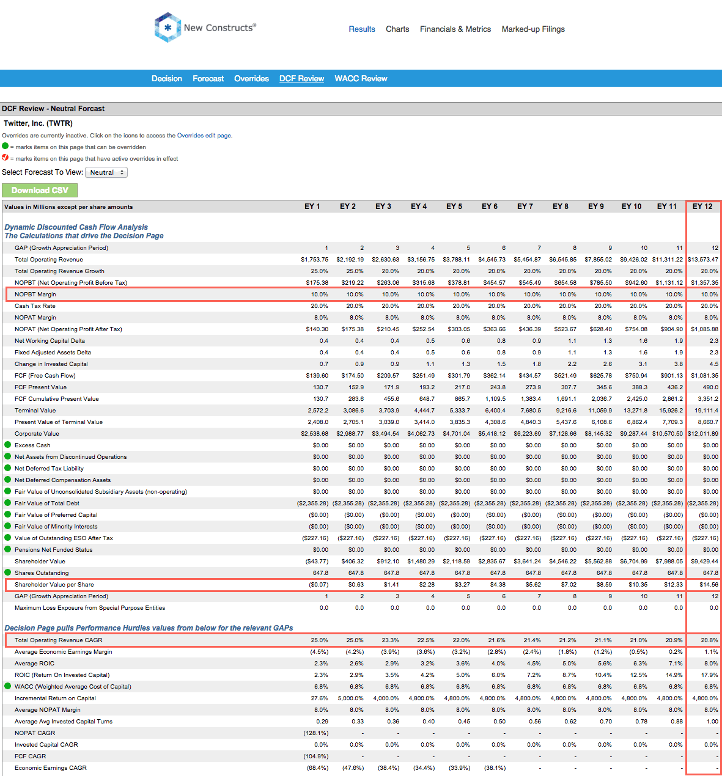The image size is (722, 776).
Task: Switch to the DCF Review tab
Action: click(302, 78)
